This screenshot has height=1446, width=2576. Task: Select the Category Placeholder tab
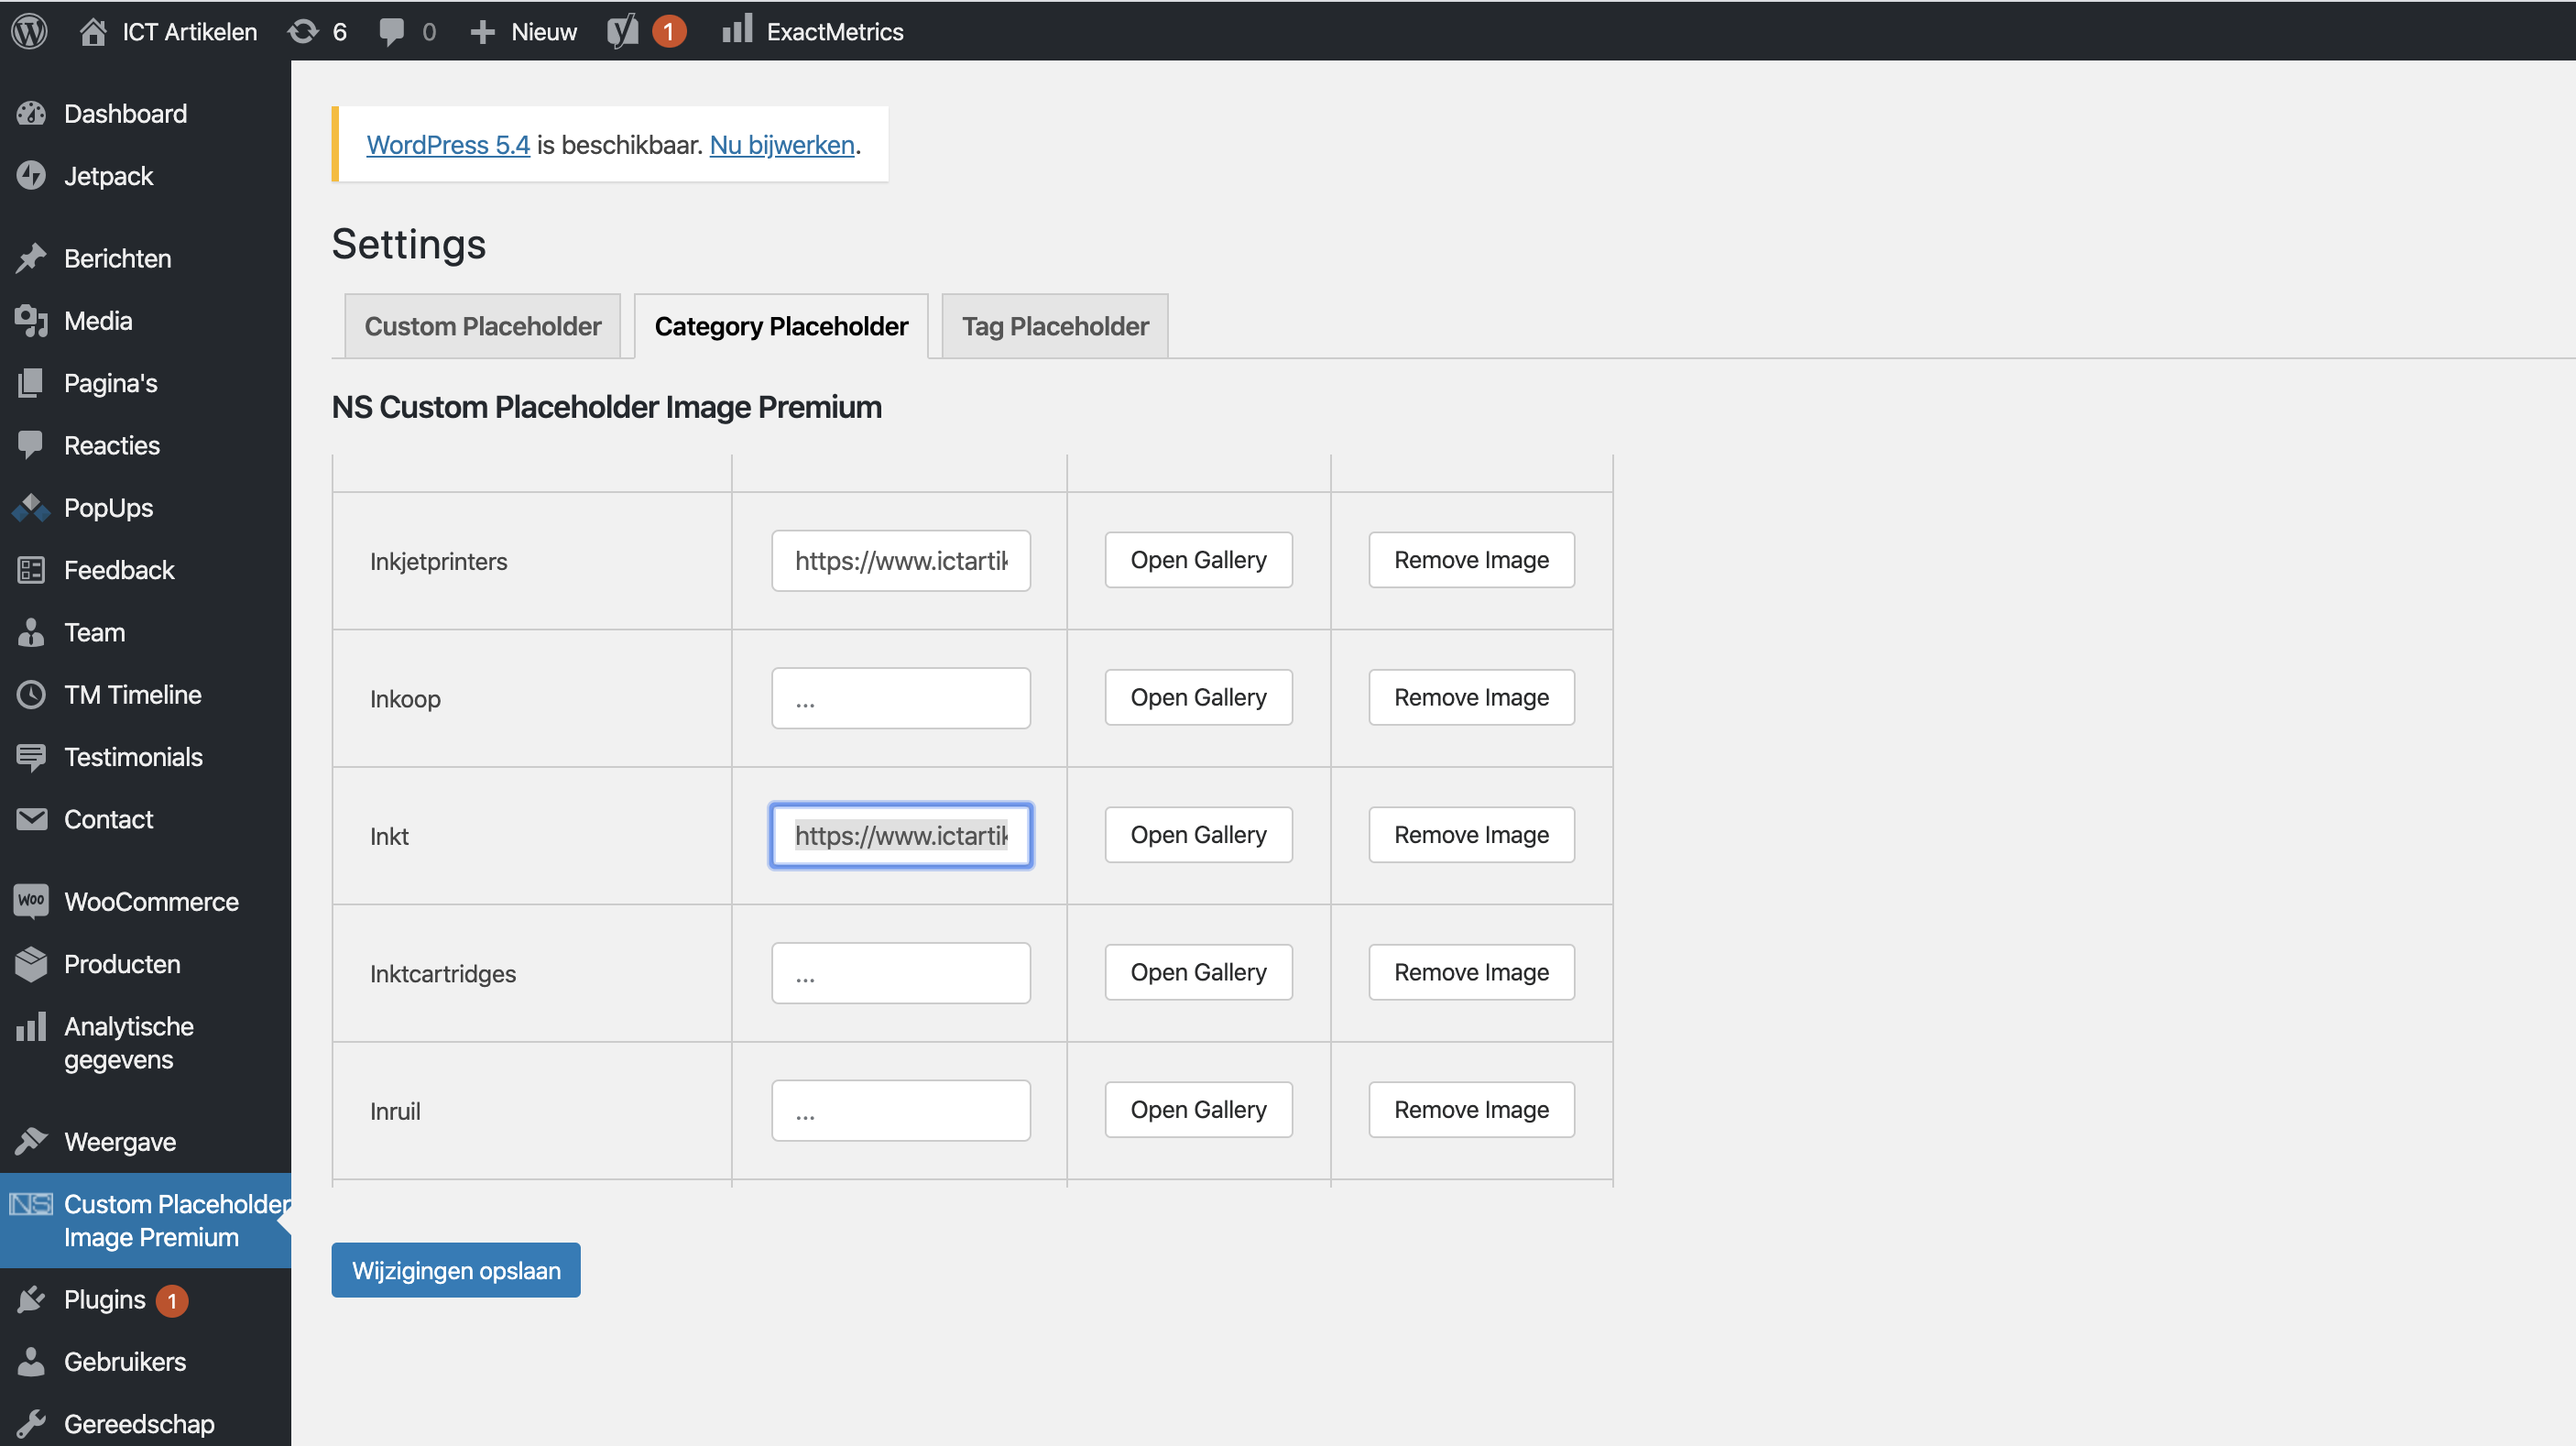(781, 326)
